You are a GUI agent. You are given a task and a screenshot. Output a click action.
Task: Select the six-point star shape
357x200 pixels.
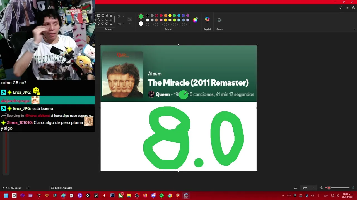pos(99,24)
